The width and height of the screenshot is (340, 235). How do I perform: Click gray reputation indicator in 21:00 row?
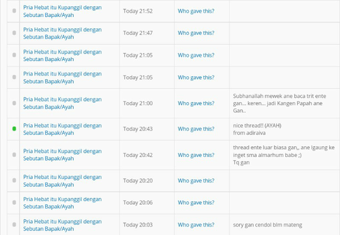[14, 103]
